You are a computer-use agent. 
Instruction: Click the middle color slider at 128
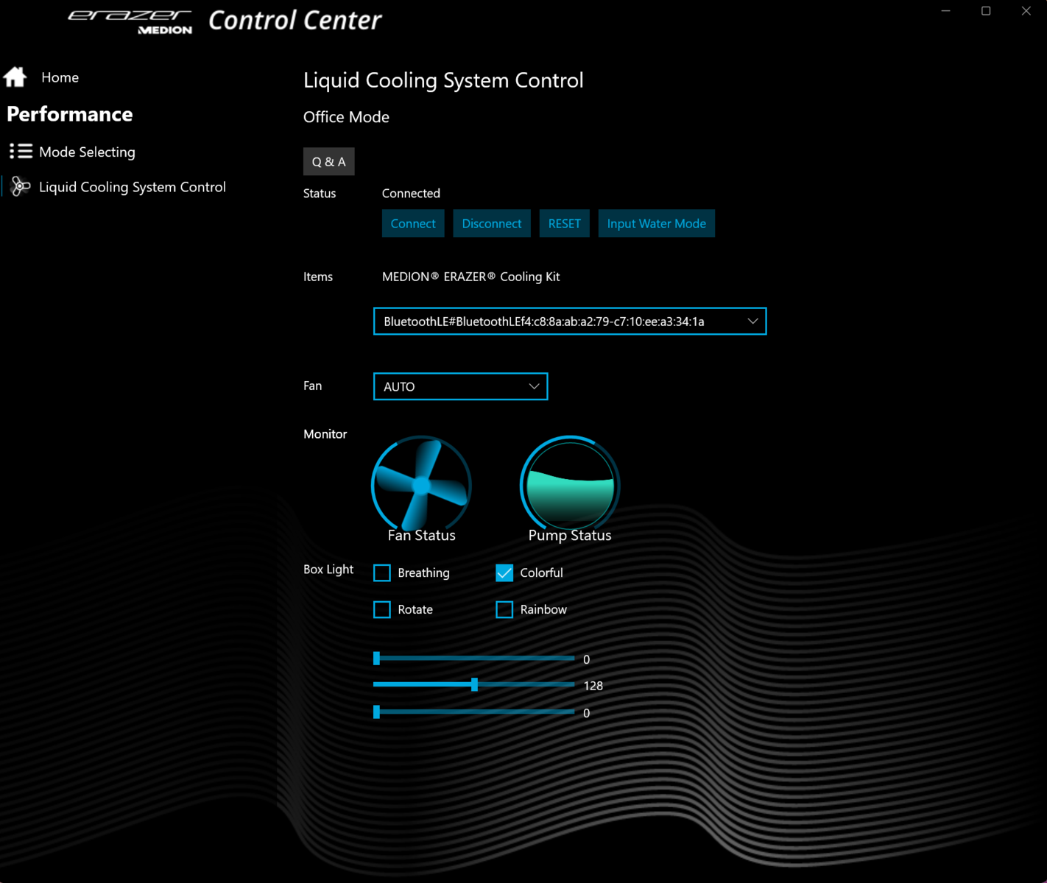point(475,685)
